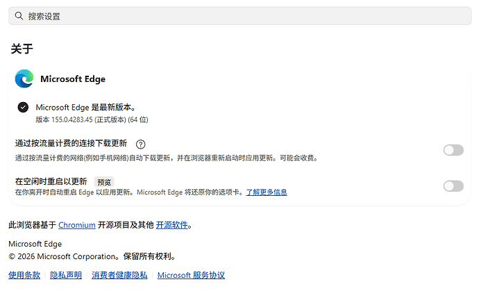479x291 pixels.
Task: Click 在空闲时重启以更新 setting title
Action: [x=51, y=181]
